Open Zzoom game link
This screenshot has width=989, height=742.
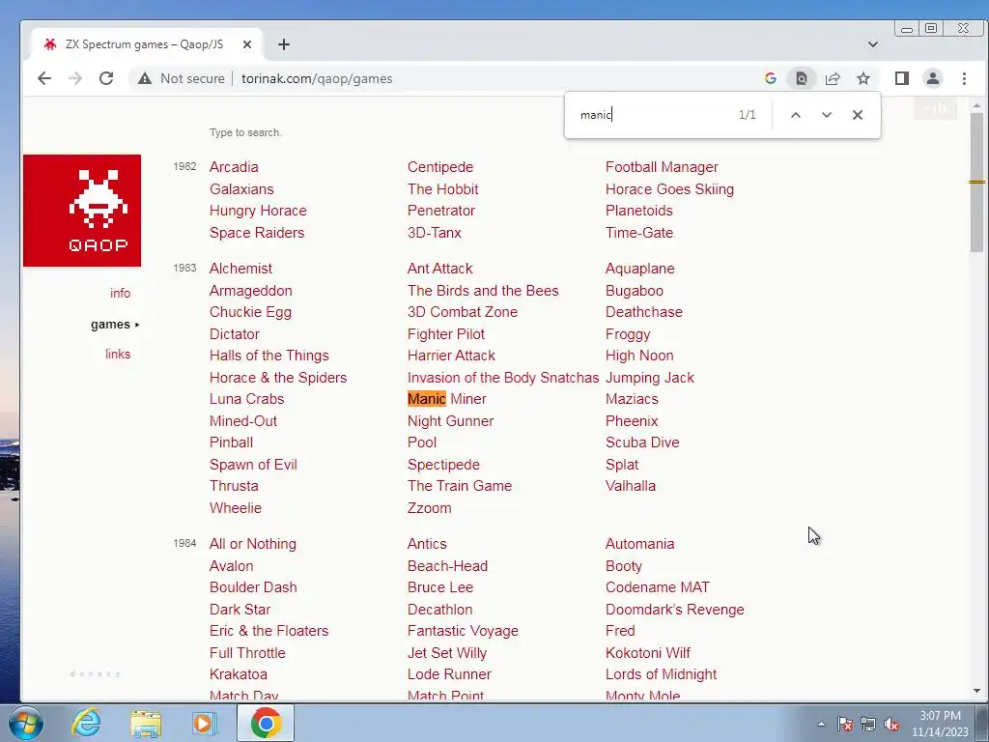pyautogui.click(x=429, y=508)
